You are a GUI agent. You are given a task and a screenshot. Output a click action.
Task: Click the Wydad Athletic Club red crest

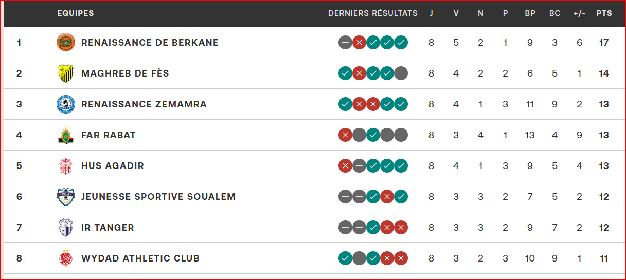[x=66, y=258]
